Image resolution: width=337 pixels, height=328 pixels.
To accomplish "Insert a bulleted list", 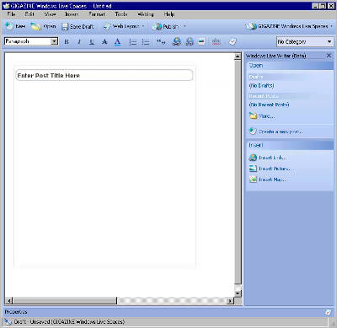I will (146, 42).
